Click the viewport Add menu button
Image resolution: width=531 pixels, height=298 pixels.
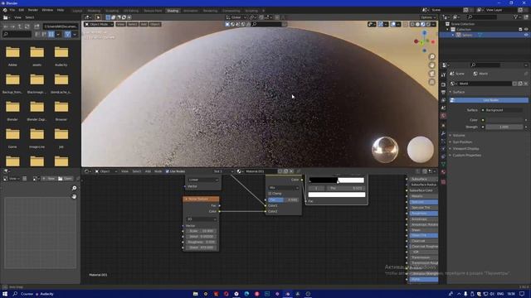click(x=144, y=24)
